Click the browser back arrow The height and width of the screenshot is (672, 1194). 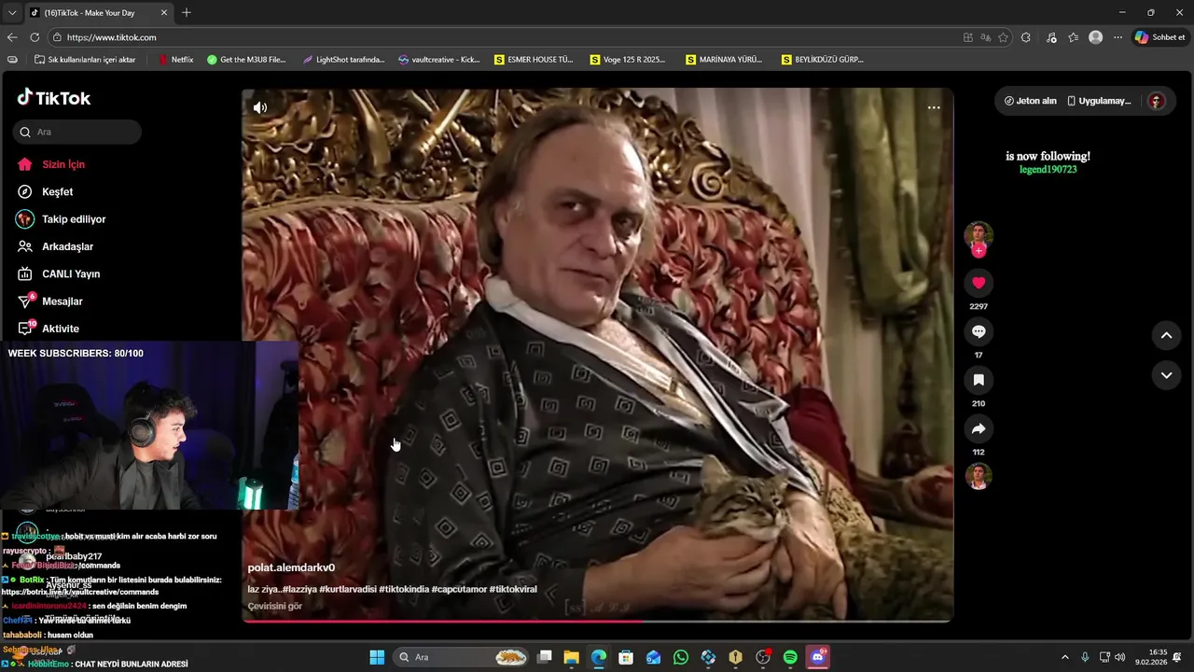coord(12,37)
